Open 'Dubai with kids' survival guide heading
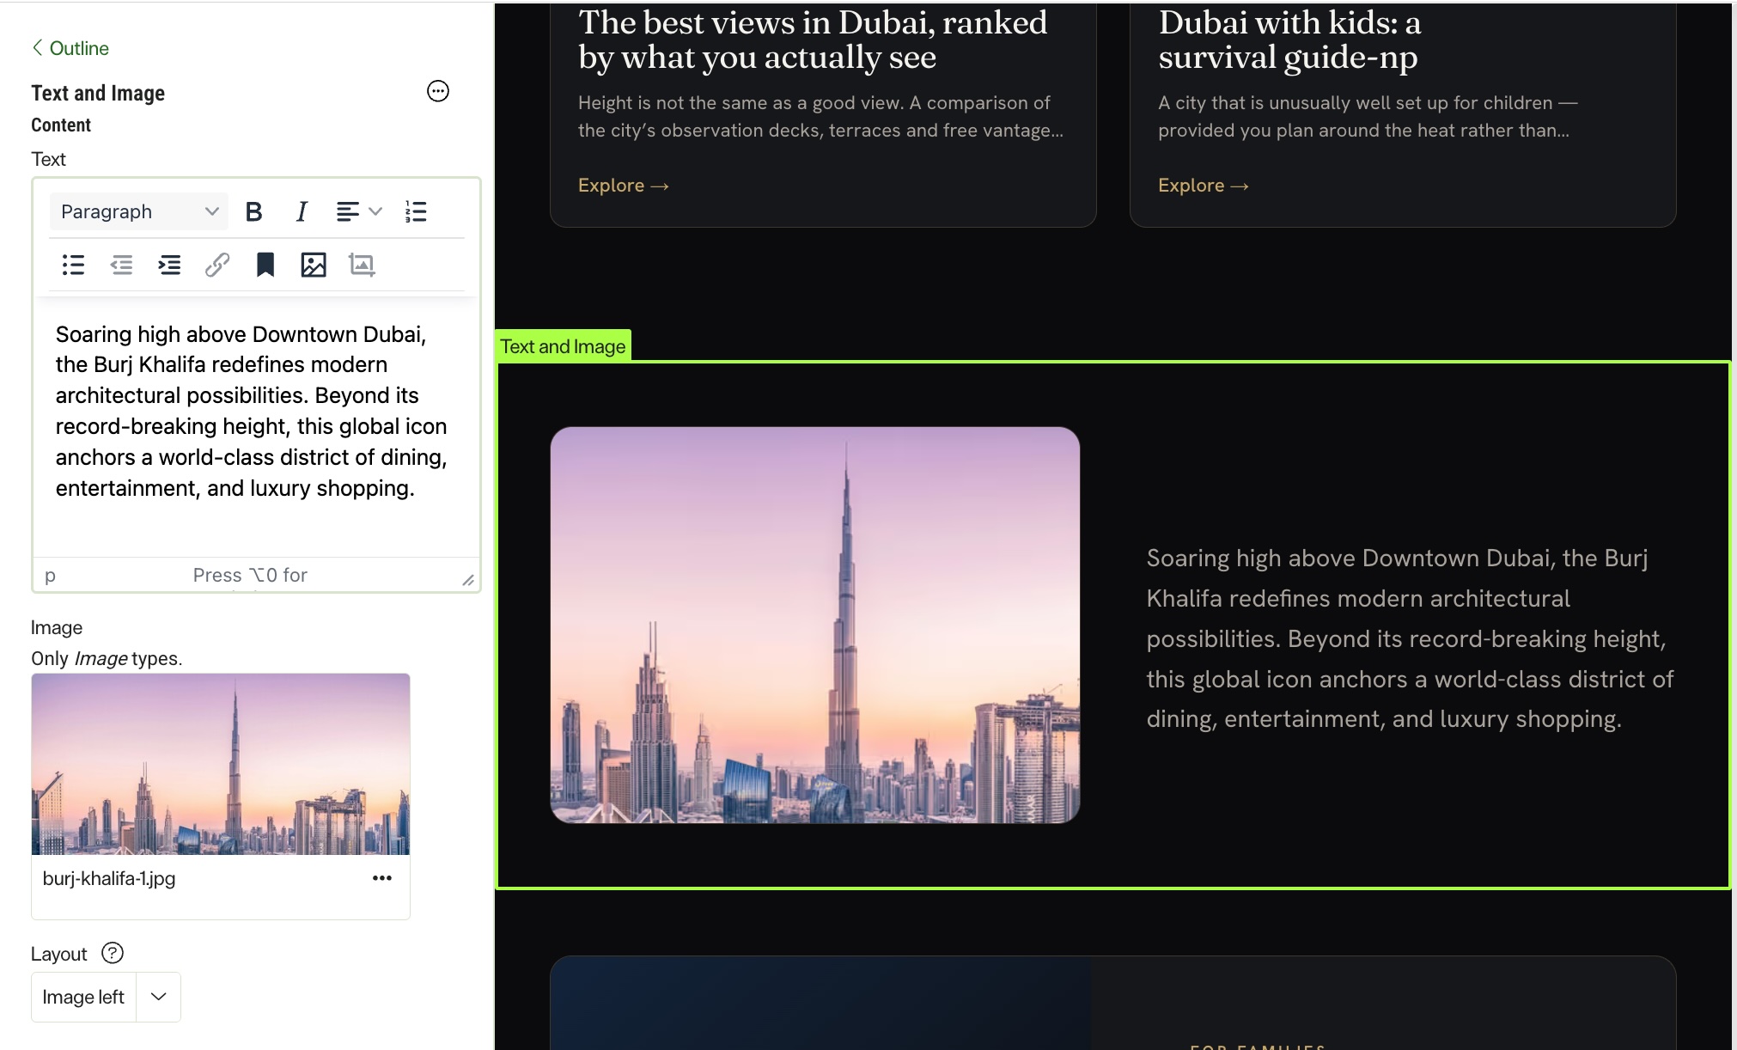Screen dimensions: 1737x1050 pos(1289,40)
